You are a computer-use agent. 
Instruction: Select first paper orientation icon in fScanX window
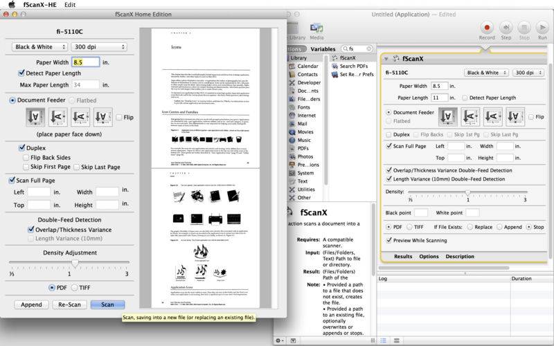(x=35, y=117)
